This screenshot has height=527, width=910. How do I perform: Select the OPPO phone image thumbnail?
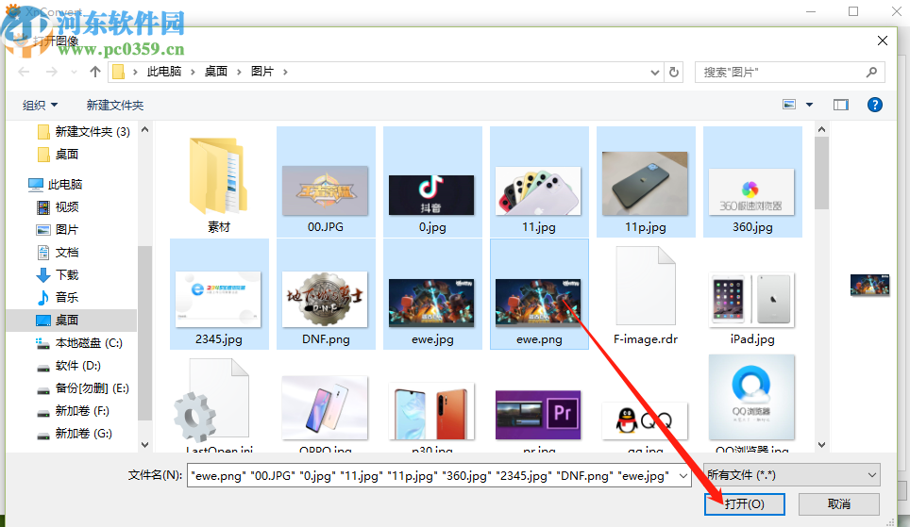point(325,408)
